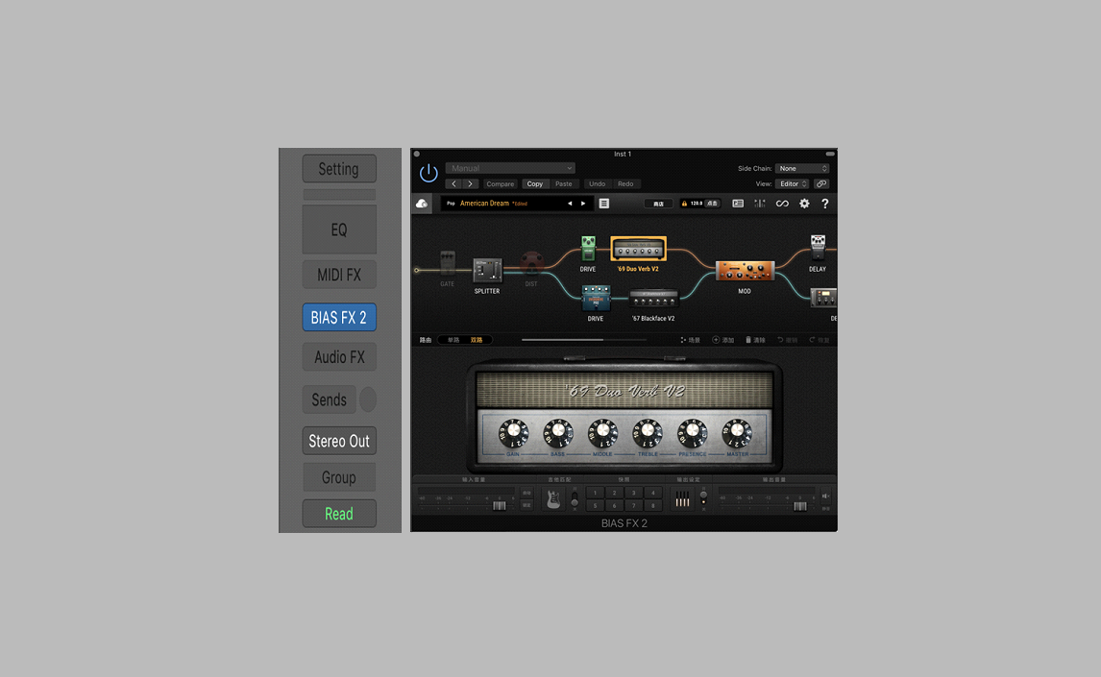1101x677 pixels.
Task: Expand the Manual preset dropdown
Action: (x=509, y=168)
